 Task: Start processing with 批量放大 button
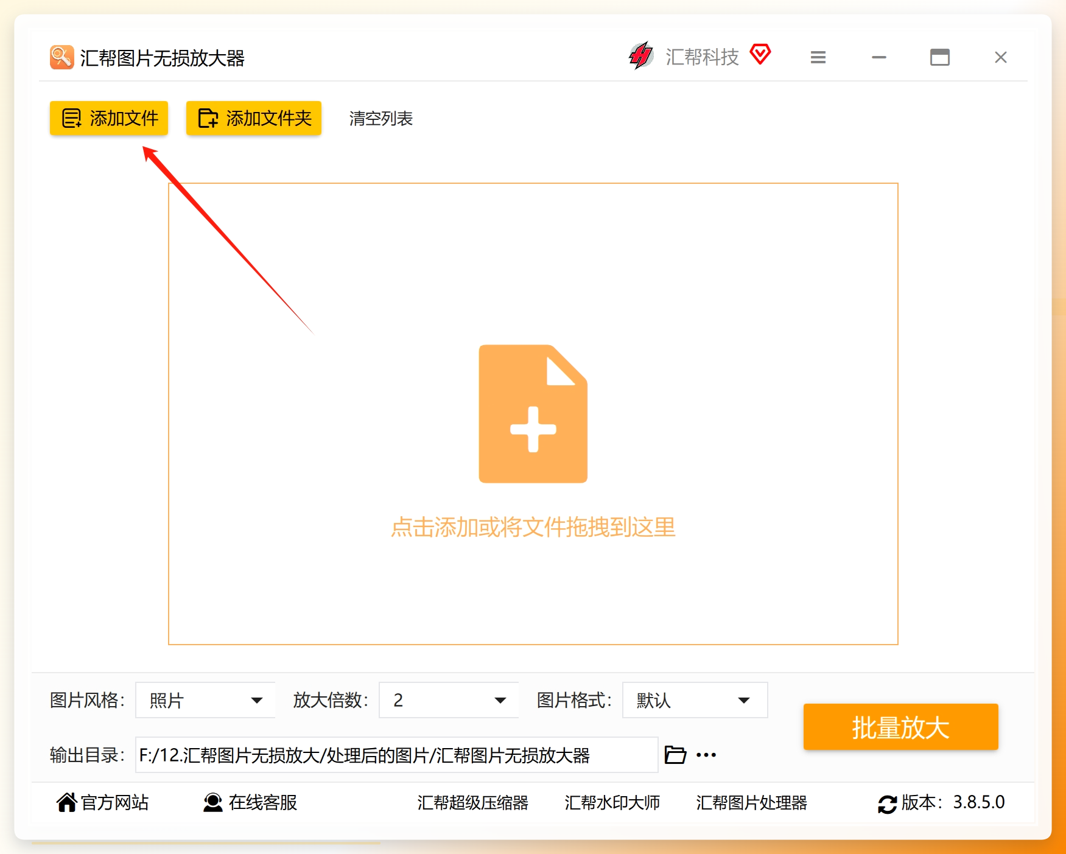[x=901, y=727]
